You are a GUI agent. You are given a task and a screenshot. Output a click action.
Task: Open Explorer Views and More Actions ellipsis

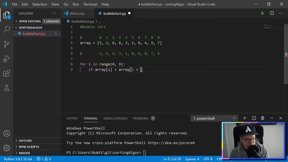click(x=54, y=13)
